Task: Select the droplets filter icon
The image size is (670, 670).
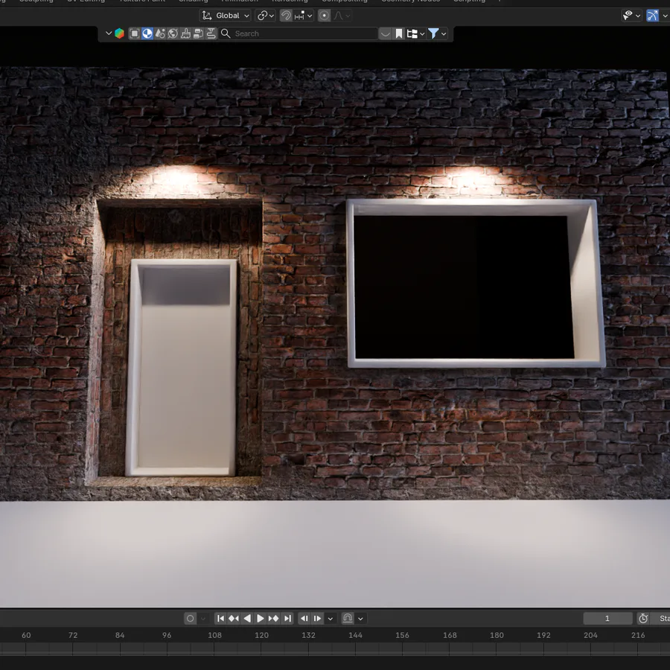Action: click(x=160, y=33)
